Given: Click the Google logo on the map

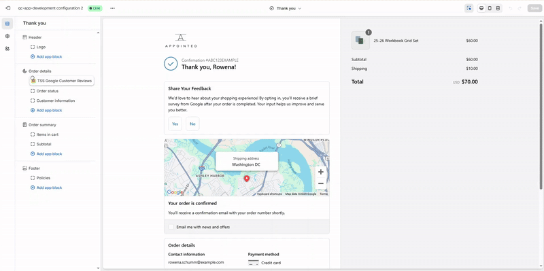Looking at the screenshot, I should tap(175, 192).
